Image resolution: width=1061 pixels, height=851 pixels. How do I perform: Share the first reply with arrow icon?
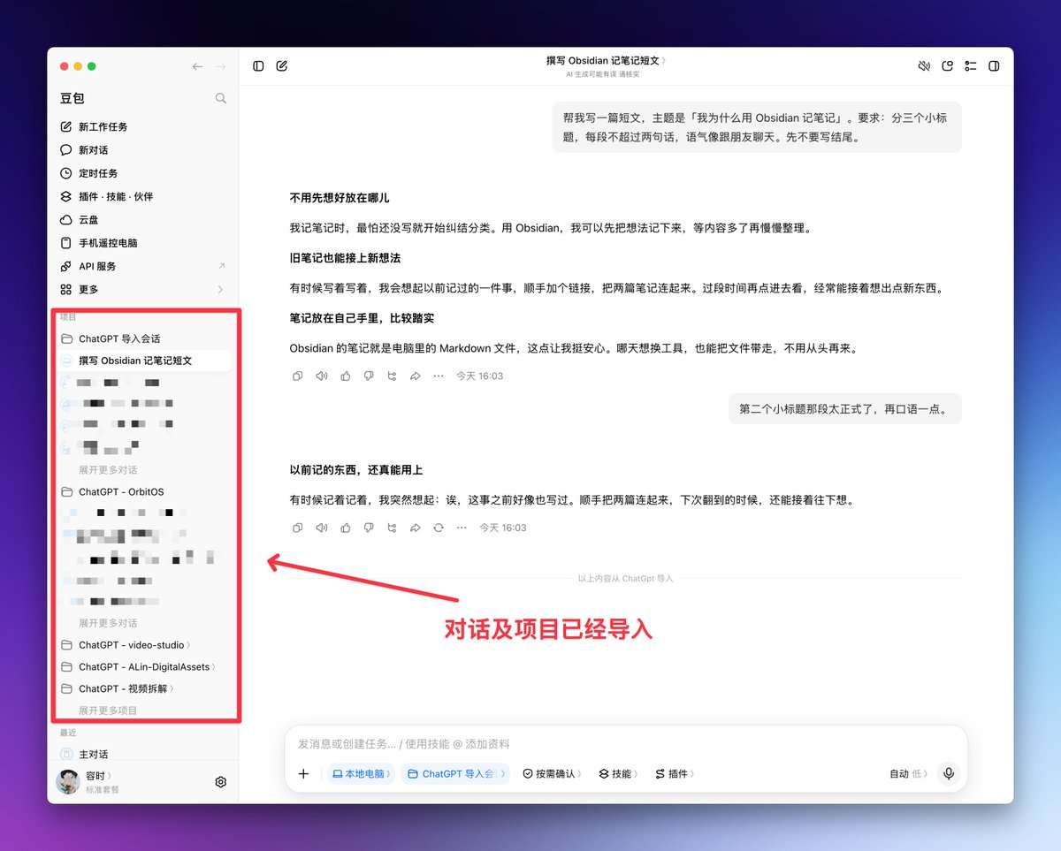pyautogui.click(x=415, y=376)
